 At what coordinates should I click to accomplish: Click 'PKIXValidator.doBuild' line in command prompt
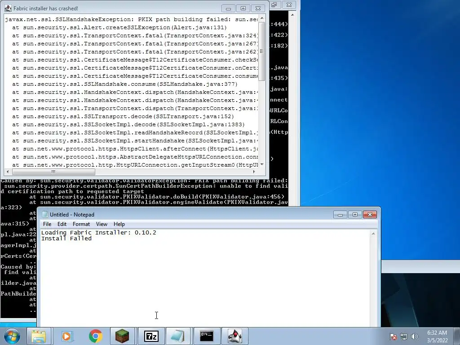tap(157, 197)
